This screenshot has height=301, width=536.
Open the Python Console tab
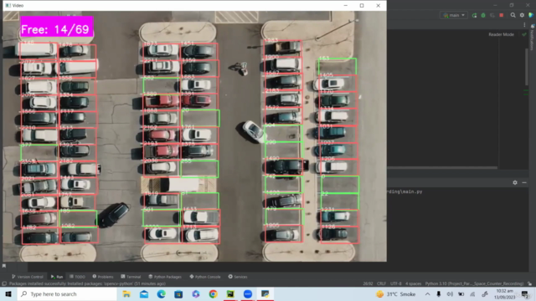[x=204, y=277]
